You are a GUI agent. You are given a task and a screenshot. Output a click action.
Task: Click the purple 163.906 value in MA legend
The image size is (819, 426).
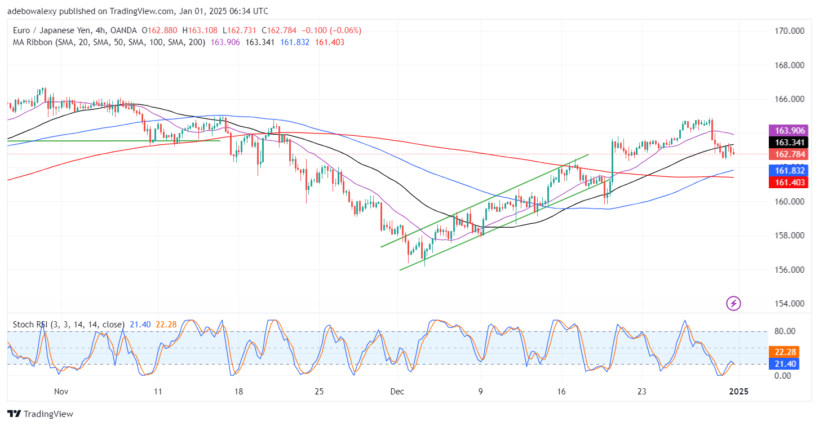(x=226, y=42)
